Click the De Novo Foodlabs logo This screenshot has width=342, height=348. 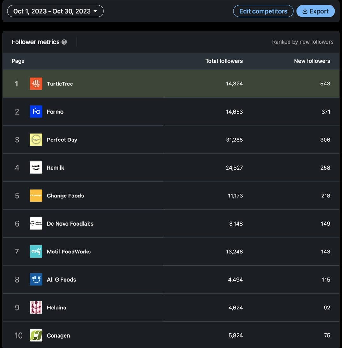pos(36,223)
